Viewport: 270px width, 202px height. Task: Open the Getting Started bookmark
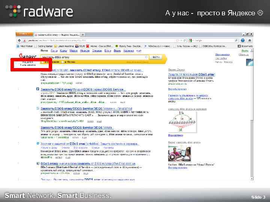point(43,46)
